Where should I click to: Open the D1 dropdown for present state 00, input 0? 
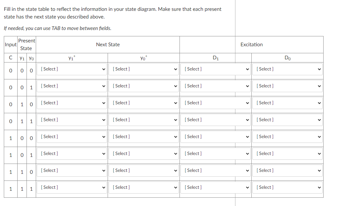(216, 69)
